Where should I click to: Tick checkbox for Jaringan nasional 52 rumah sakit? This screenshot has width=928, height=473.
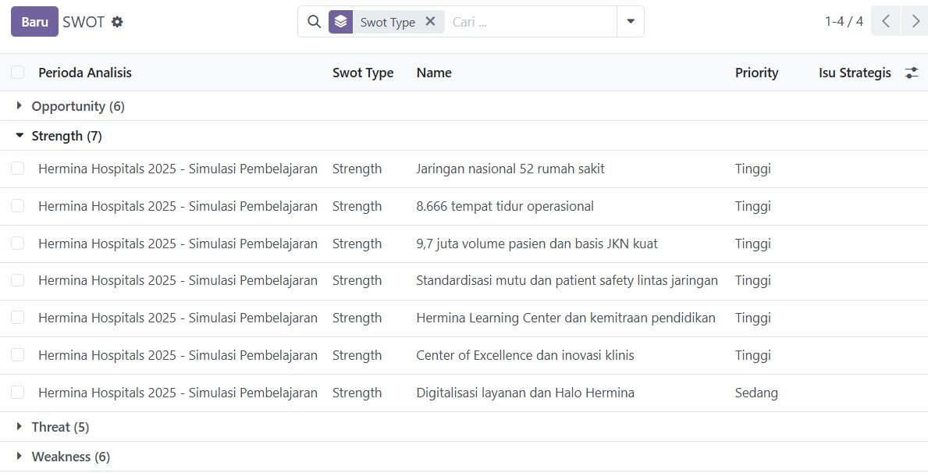[x=18, y=169]
